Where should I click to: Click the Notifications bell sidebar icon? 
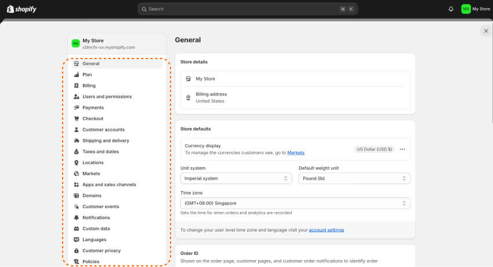77,217
